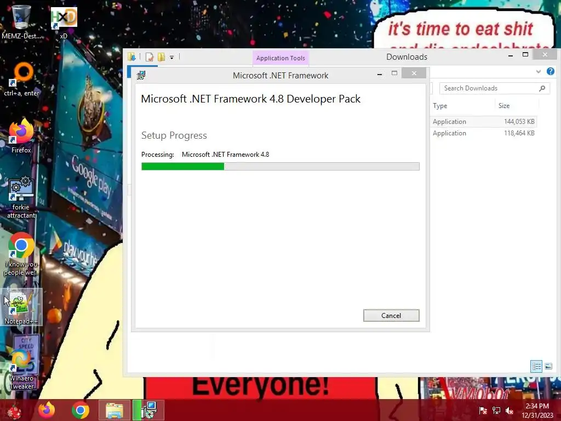Open Explorer help via blue question icon
561x421 pixels.
551,71
